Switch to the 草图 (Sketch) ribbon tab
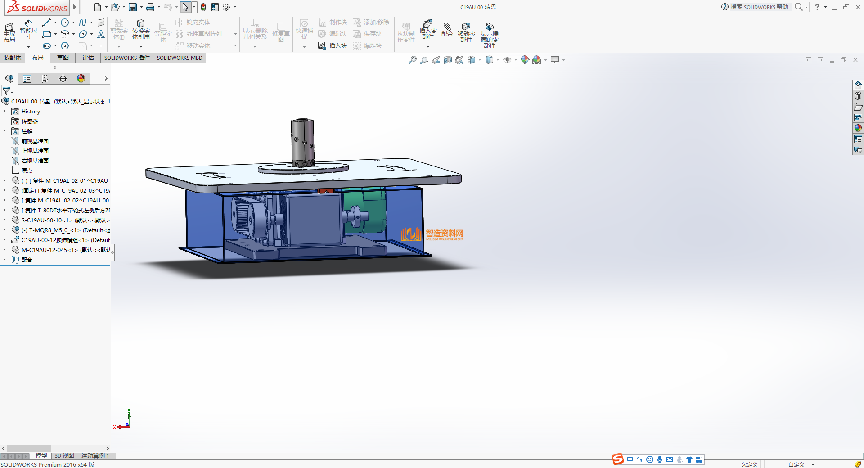The height and width of the screenshot is (468, 864). coord(63,58)
